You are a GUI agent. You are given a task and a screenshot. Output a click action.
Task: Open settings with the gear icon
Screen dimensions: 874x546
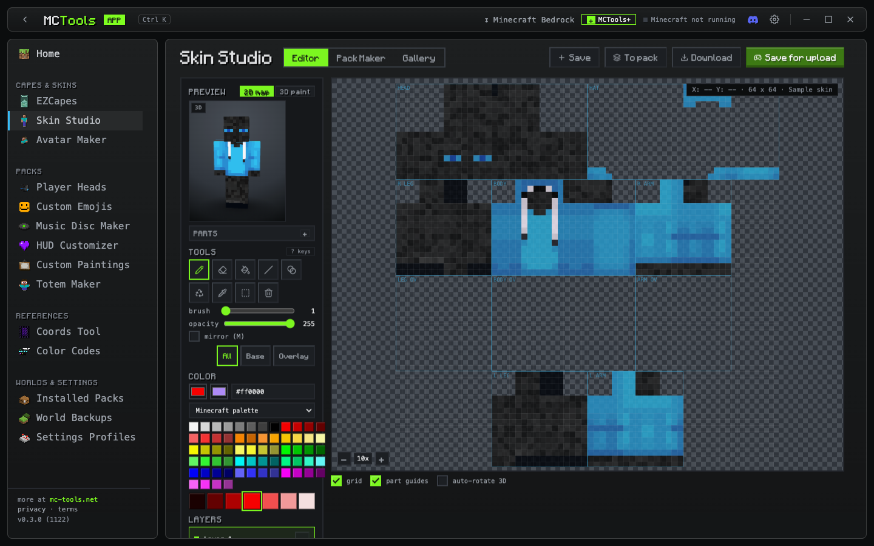[x=774, y=19]
